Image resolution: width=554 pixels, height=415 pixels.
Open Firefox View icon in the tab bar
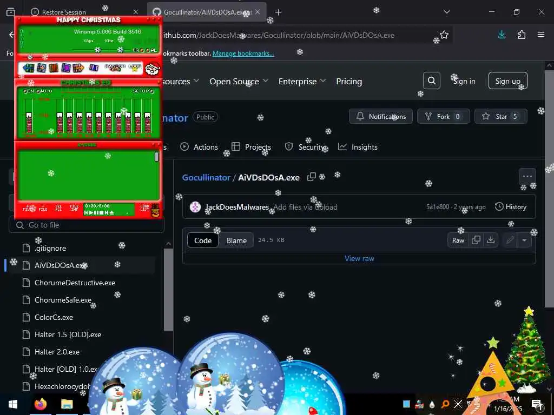[x=11, y=12]
